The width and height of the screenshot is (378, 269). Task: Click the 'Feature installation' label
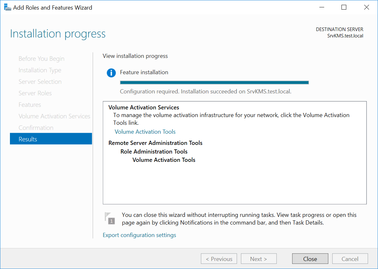tap(144, 72)
